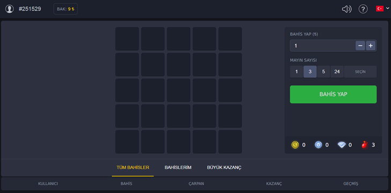Screen dimensions: 391x193
Task: Reveal the center grid tile
Action: point(178,91)
